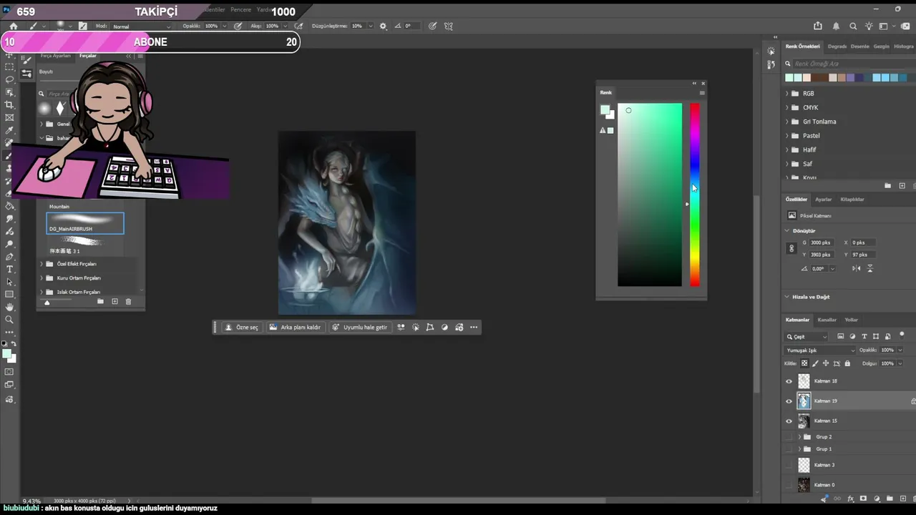This screenshot has width=916, height=515.
Task: Switch to the Yollar tab
Action: pos(851,320)
